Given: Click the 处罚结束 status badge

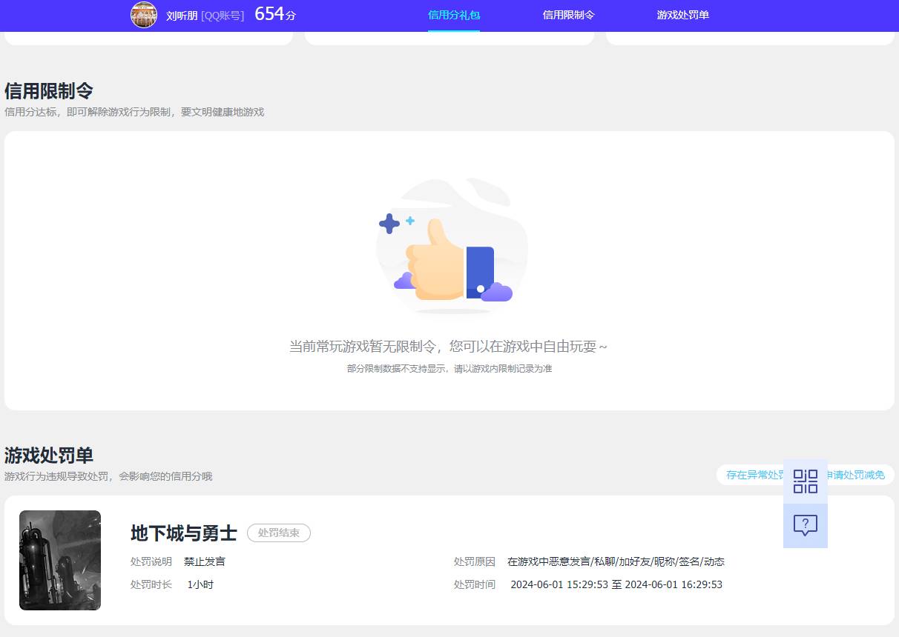Looking at the screenshot, I should click(278, 533).
